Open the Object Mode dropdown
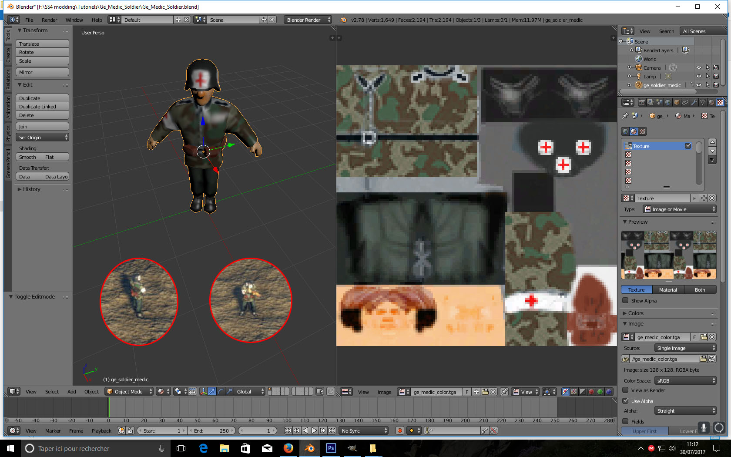731x457 pixels. 130,391
